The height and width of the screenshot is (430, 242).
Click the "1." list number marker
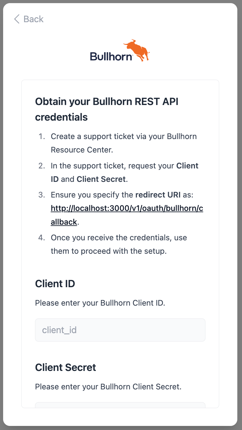(42, 137)
